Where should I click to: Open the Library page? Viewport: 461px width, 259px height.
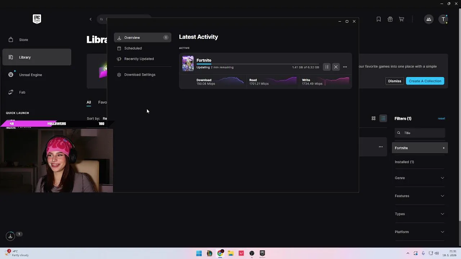[37, 57]
